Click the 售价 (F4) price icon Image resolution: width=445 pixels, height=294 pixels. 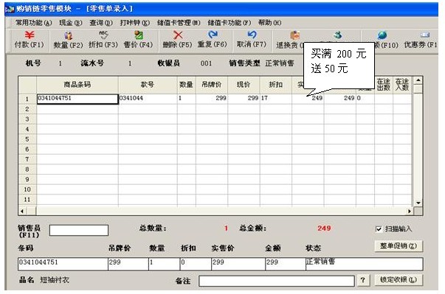138,40
